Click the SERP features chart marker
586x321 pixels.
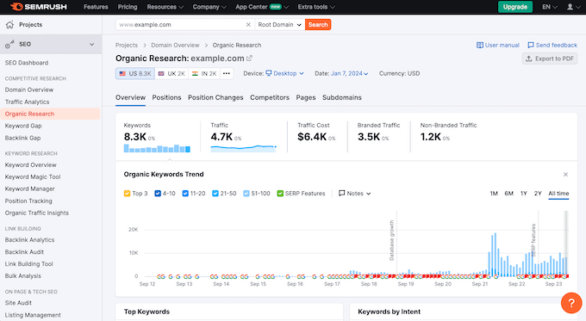click(x=533, y=240)
